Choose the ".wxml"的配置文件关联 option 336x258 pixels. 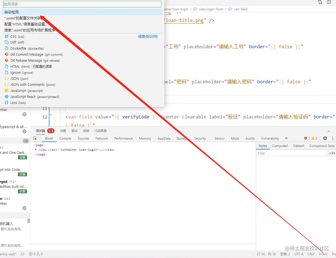point(82,18)
